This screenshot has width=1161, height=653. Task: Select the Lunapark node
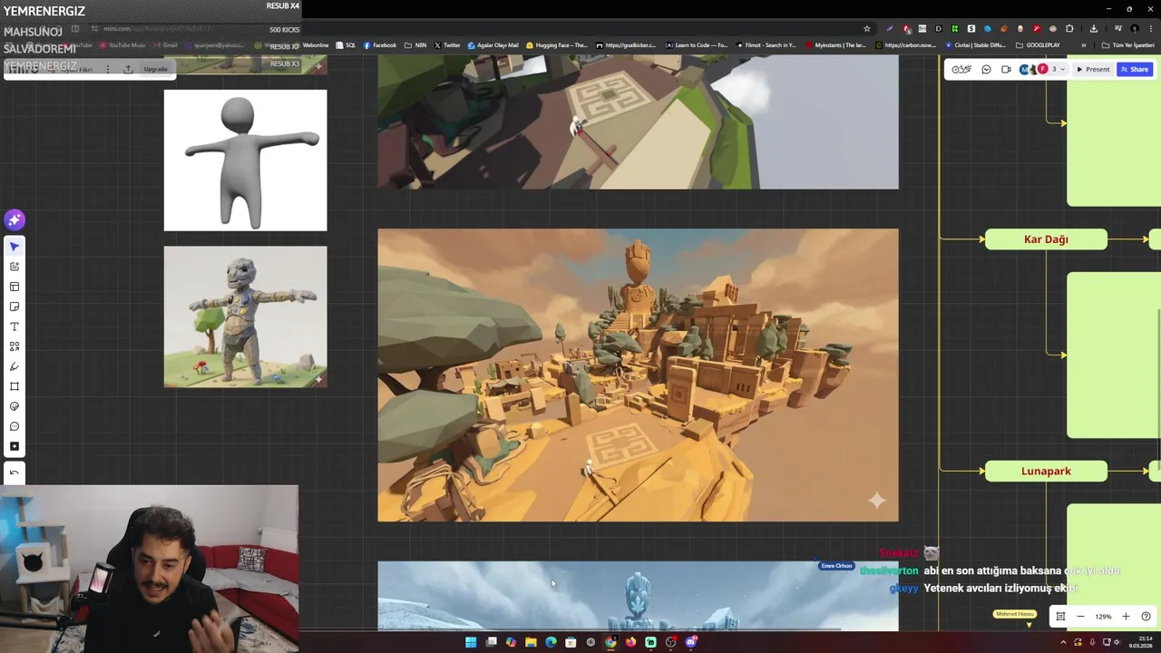click(1046, 471)
